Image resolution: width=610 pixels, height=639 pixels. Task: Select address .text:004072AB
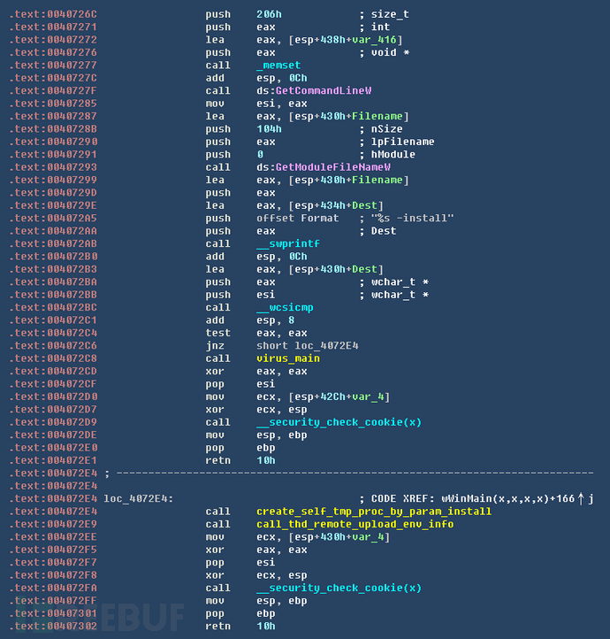[53, 243]
